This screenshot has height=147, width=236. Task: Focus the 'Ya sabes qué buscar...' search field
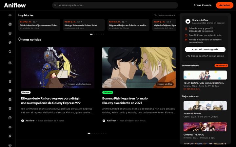[x=115, y=5]
